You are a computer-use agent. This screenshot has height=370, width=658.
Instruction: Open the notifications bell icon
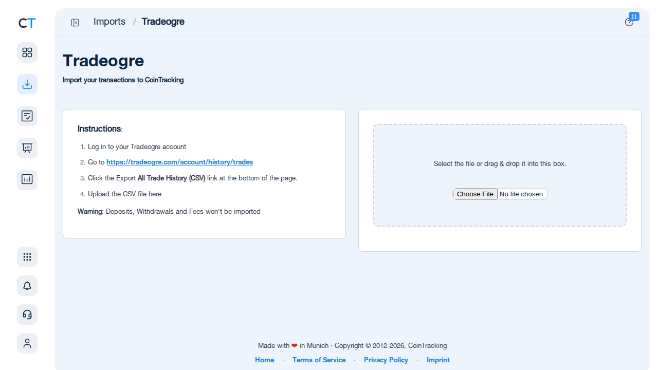pos(27,286)
